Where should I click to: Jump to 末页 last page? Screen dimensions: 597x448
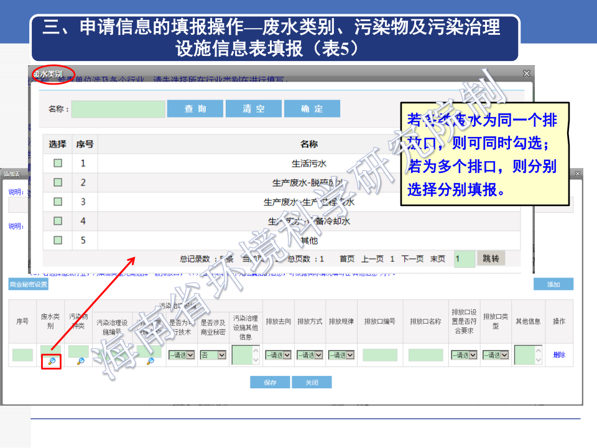[x=437, y=259]
